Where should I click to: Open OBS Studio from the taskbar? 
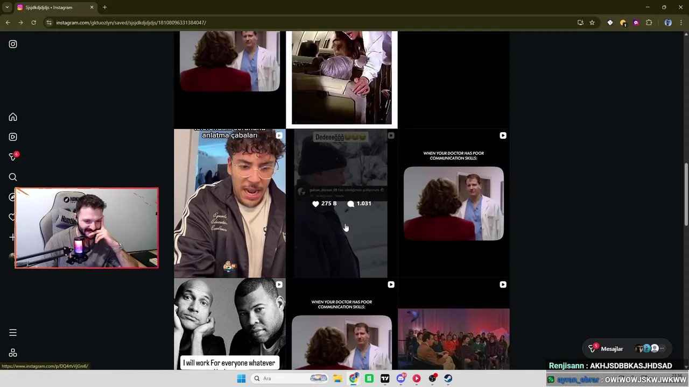(x=432, y=378)
